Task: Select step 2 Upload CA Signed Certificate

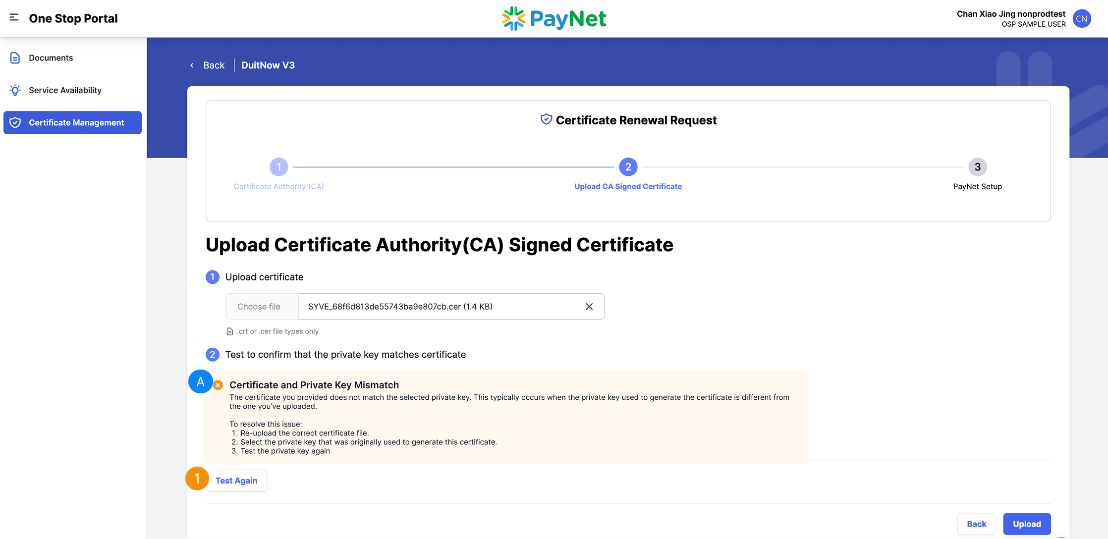Action: (628, 167)
